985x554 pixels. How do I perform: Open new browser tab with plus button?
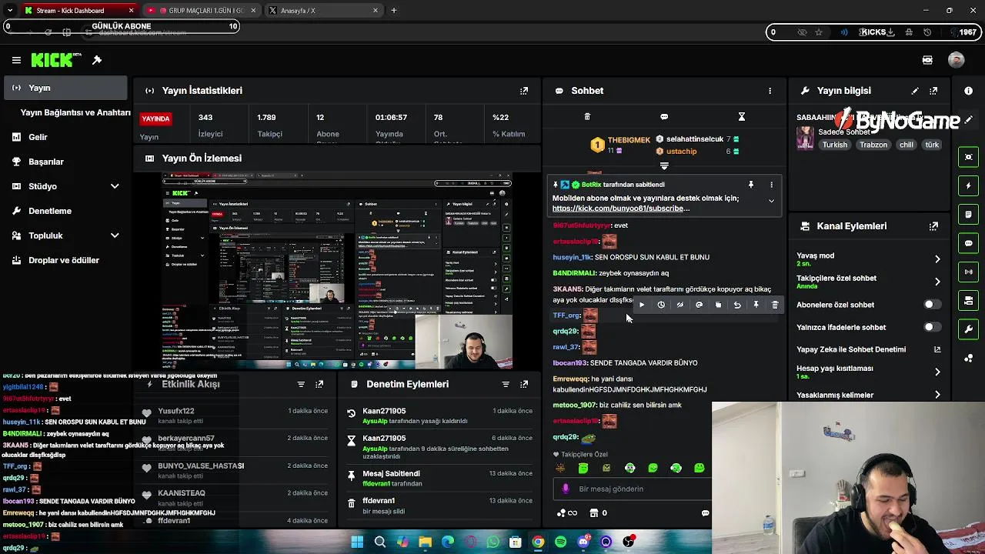pyautogui.click(x=394, y=11)
